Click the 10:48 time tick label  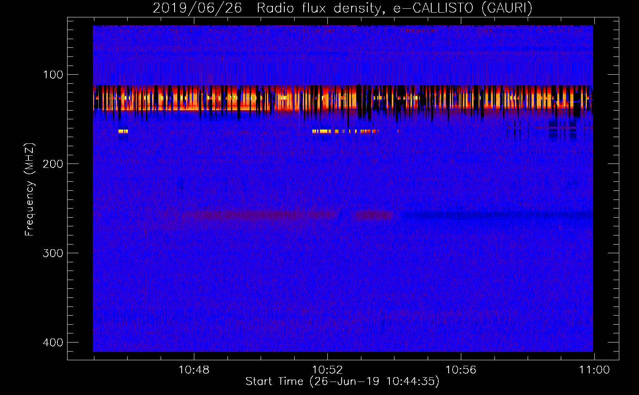pos(194,370)
